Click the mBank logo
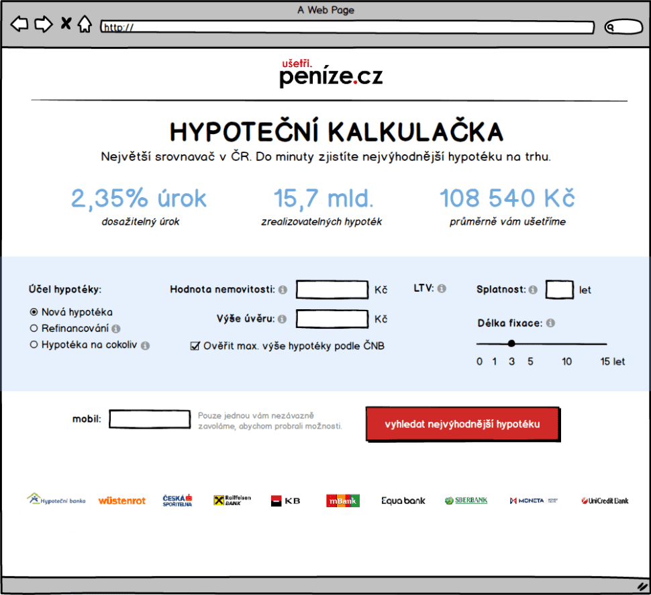Screen dimensions: 651x595 [343, 501]
